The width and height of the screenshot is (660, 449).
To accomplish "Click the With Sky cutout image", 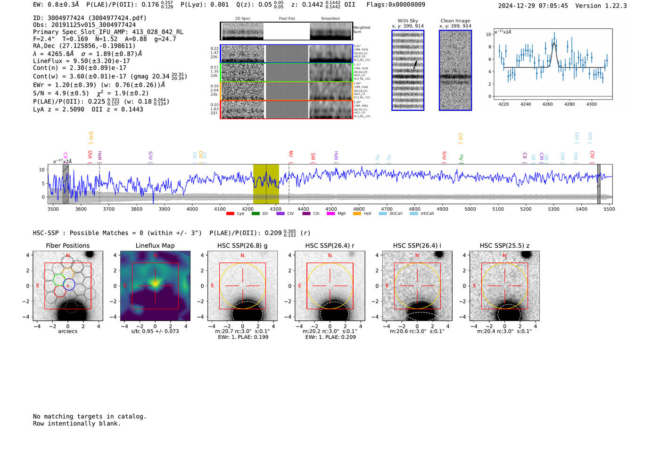I will (408, 70).
